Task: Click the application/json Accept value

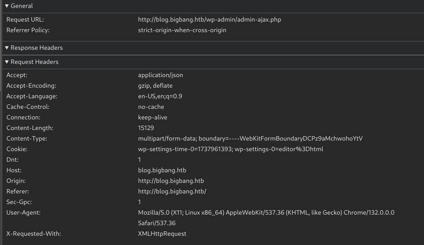Action: click(160, 75)
